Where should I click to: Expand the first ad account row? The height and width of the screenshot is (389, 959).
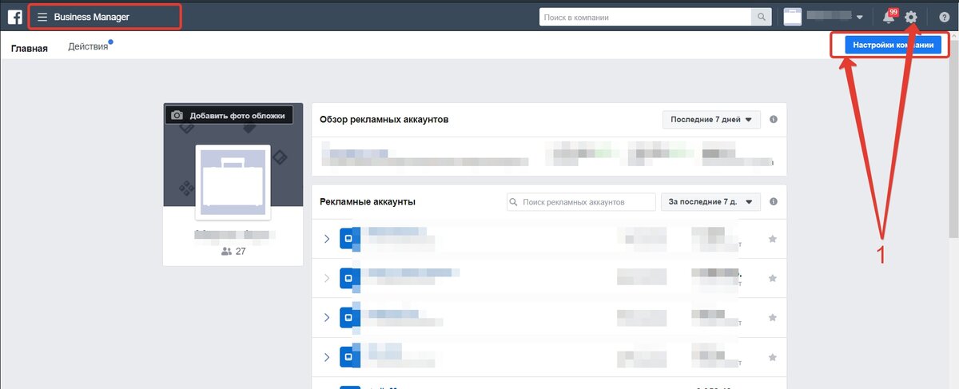coord(326,239)
